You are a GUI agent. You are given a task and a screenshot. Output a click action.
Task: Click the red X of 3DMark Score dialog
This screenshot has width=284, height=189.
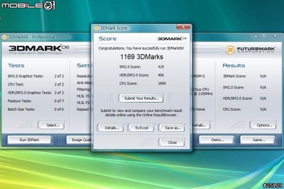(183, 27)
